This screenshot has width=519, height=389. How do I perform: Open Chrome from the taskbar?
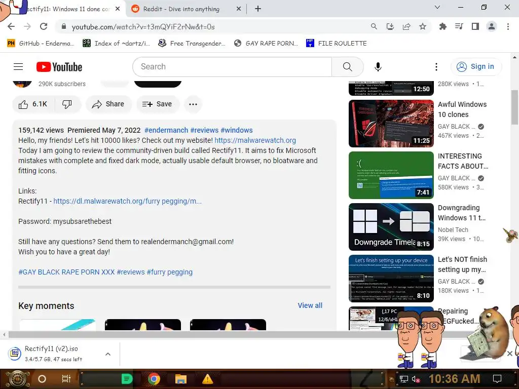tap(154, 379)
